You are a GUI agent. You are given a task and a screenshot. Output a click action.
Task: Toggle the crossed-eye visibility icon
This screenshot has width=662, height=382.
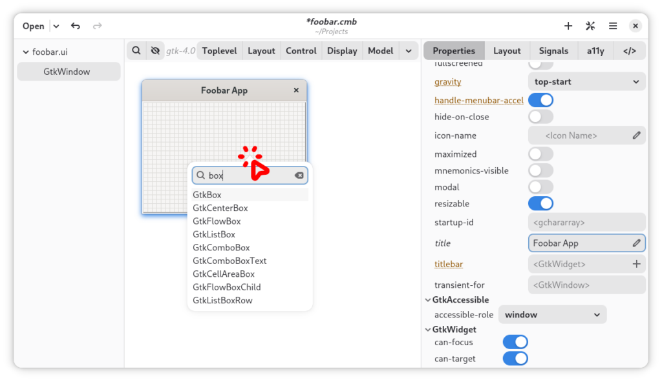tap(155, 50)
